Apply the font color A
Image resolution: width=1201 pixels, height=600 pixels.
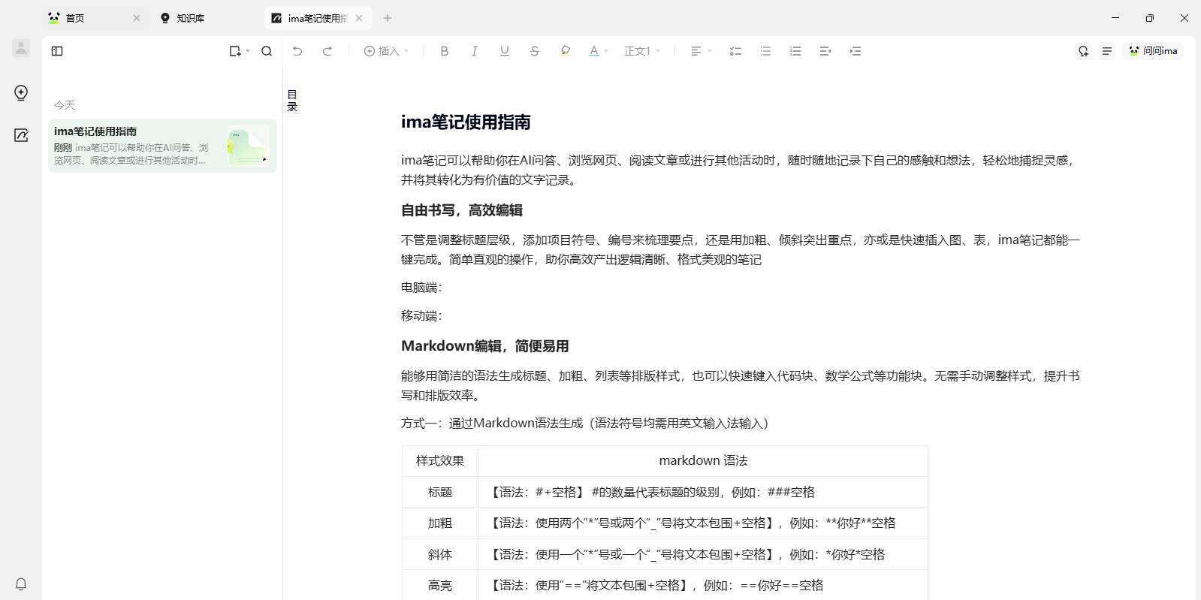point(594,51)
